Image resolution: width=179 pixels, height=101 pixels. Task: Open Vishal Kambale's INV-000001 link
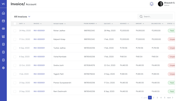pyautogui.click(x=39, y=57)
